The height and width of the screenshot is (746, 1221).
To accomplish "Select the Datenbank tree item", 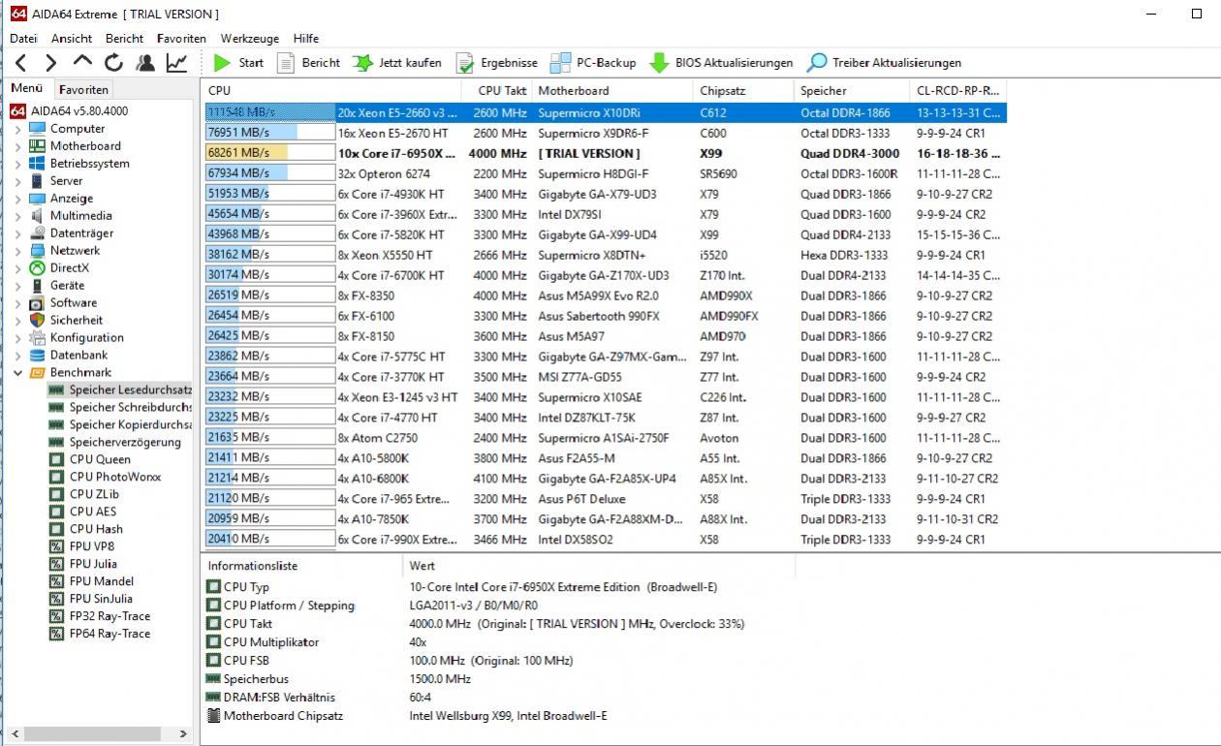I will click(79, 355).
